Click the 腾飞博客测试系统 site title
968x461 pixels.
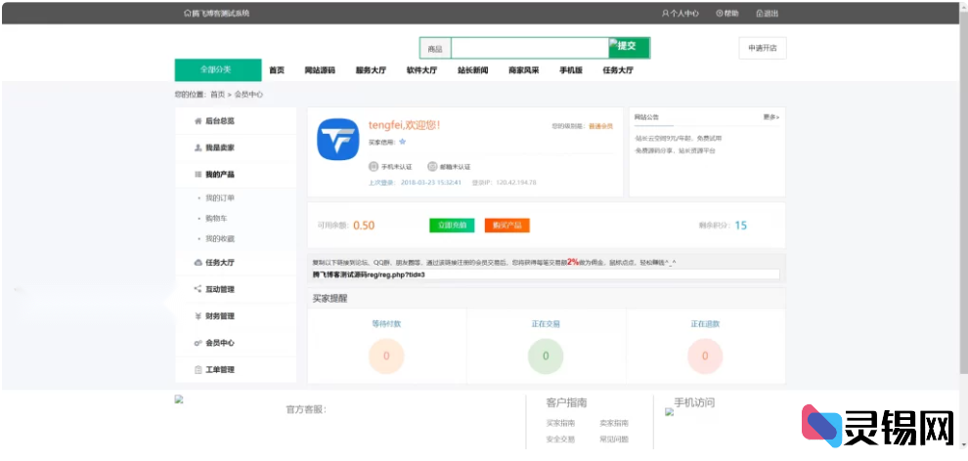217,13
